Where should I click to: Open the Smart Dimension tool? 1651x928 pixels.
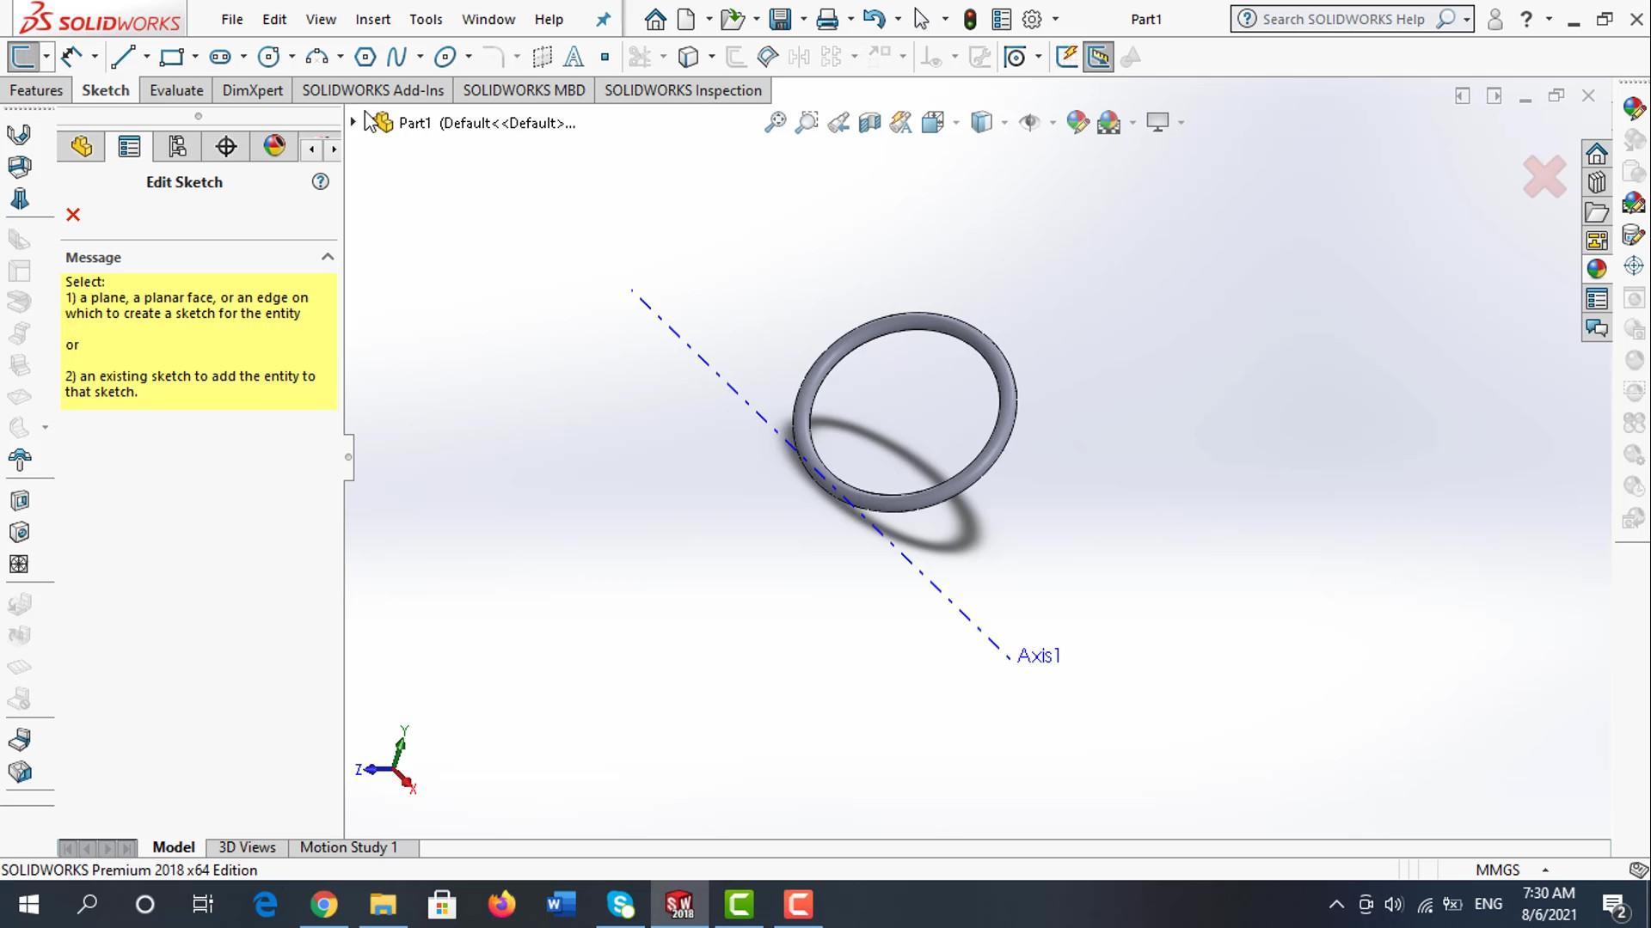72,58
